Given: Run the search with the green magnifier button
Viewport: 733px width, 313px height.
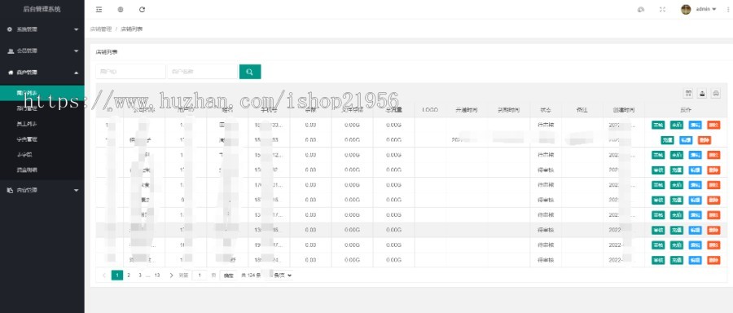Looking at the screenshot, I should 250,72.
